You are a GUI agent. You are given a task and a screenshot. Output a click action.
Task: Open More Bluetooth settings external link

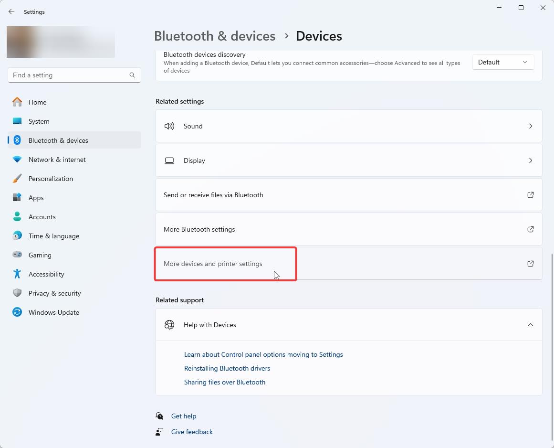(530, 229)
